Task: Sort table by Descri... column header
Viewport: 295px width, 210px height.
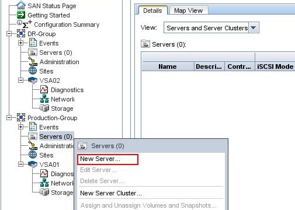Action: pos(209,66)
